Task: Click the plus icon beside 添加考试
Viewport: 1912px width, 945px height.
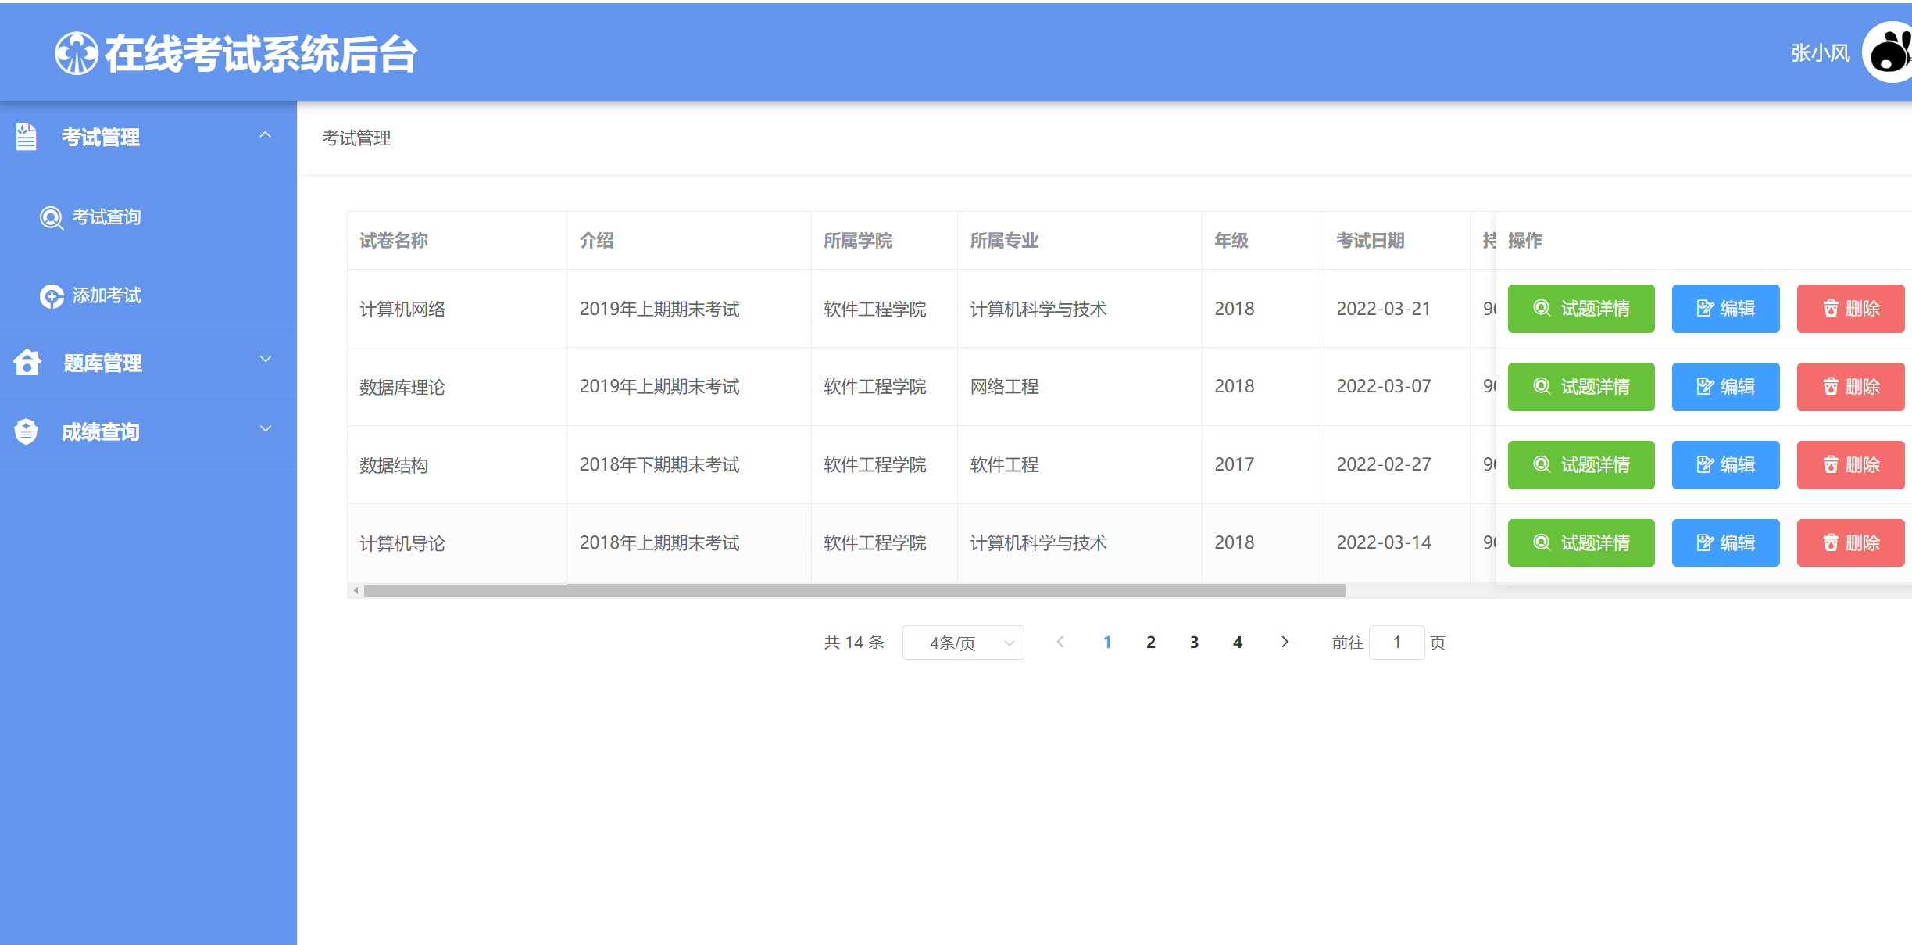Action: tap(50, 296)
